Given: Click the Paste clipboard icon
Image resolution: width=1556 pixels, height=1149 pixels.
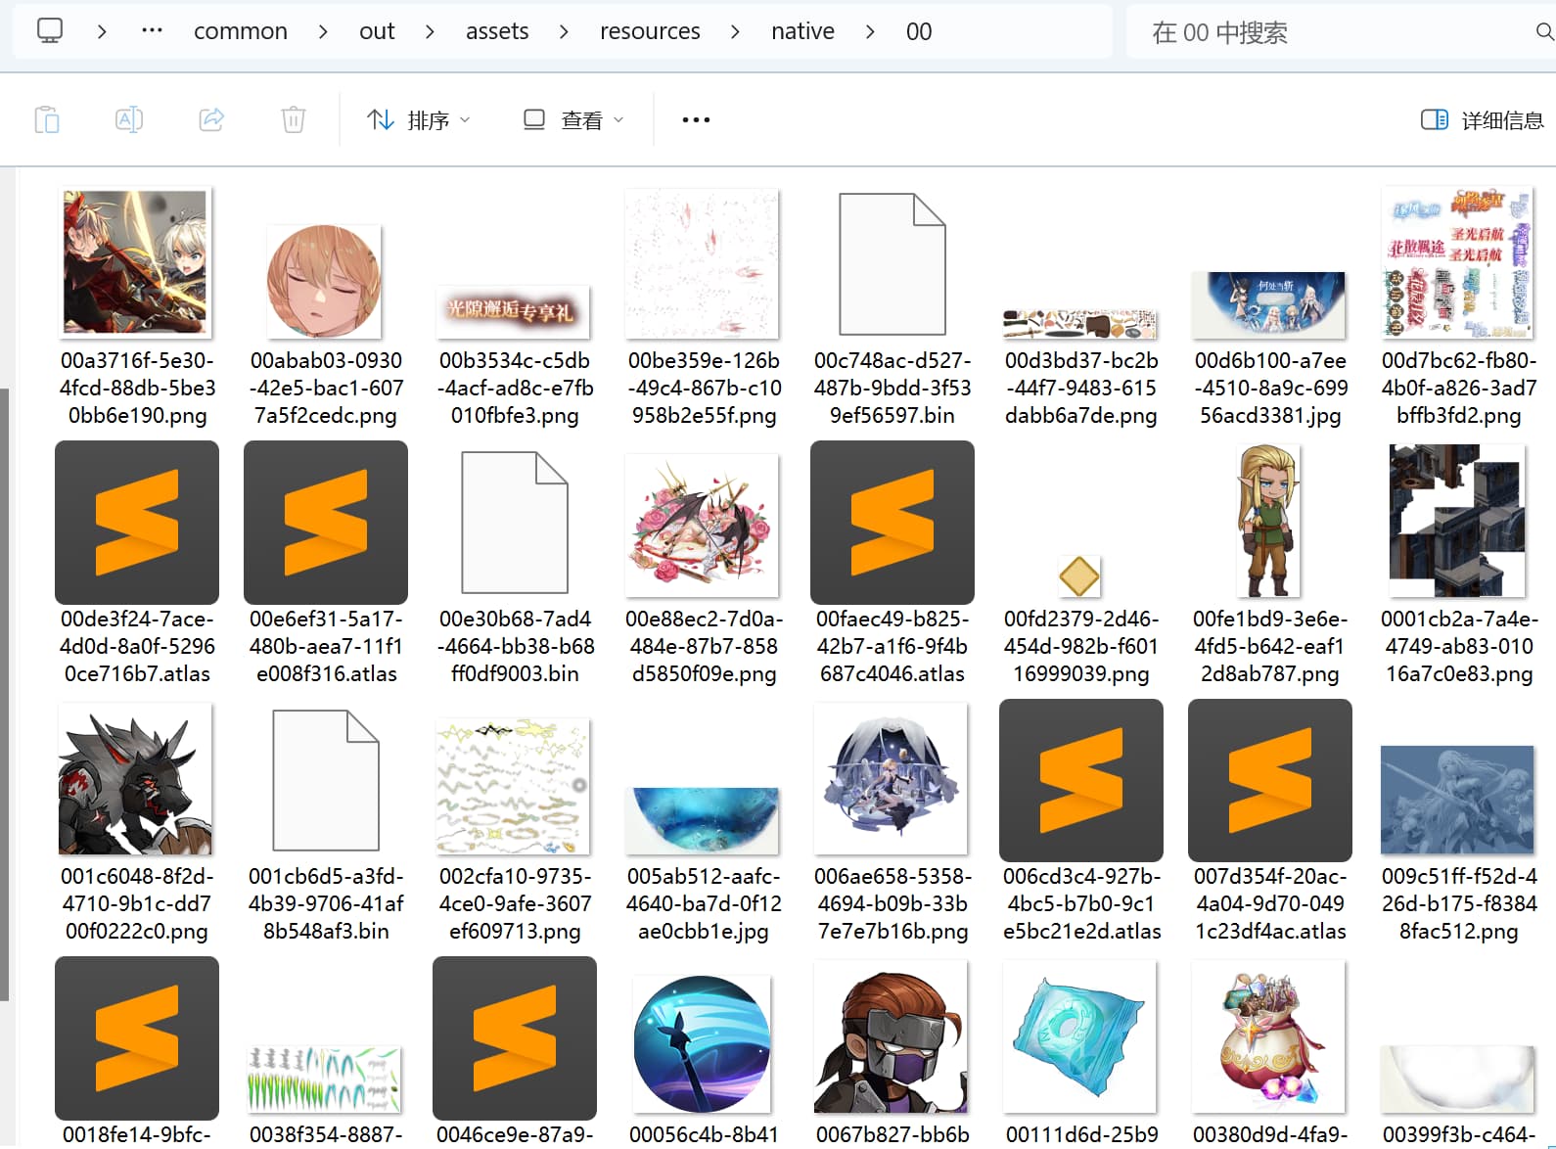Looking at the screenshot, I should [x=47, y=119].
